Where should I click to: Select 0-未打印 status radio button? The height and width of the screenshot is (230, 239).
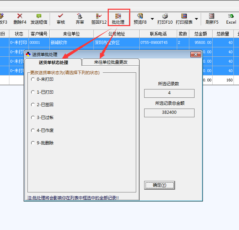(x=33, y=79)
